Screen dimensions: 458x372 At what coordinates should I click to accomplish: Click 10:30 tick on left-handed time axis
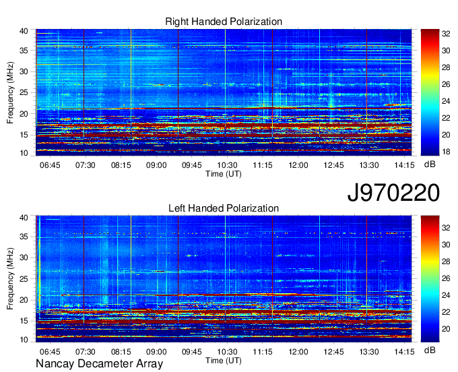227,351
